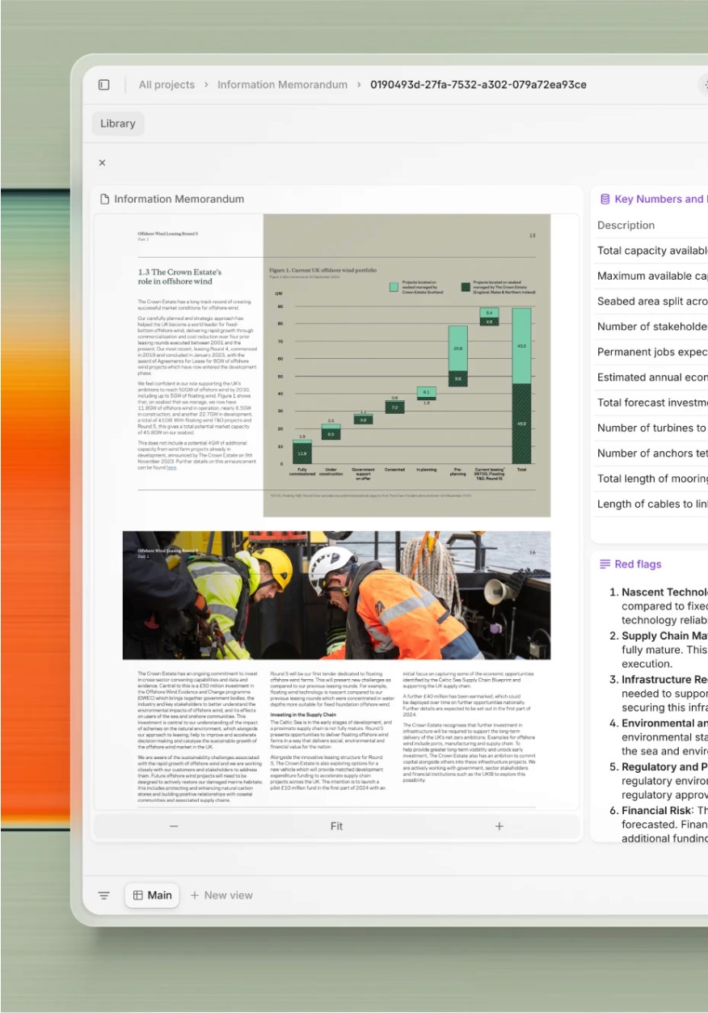The height and width of the screenshot is (1013, 708).
Task: Select the Total forecast investment row
Action: (652, 403)
